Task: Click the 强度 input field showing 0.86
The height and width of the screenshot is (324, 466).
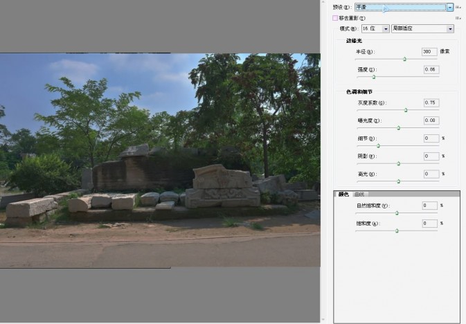Action: (x=431, y=69)
